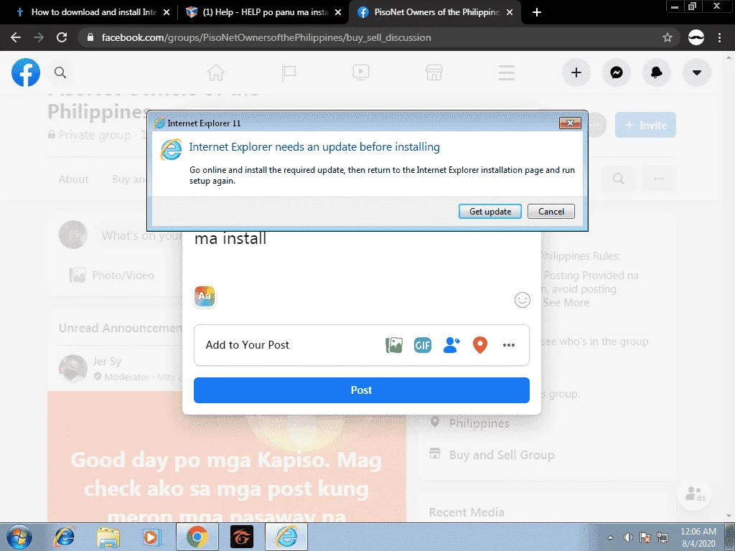
Task: Open Facebook Marketplace icon
Action: tap(434, 72)
